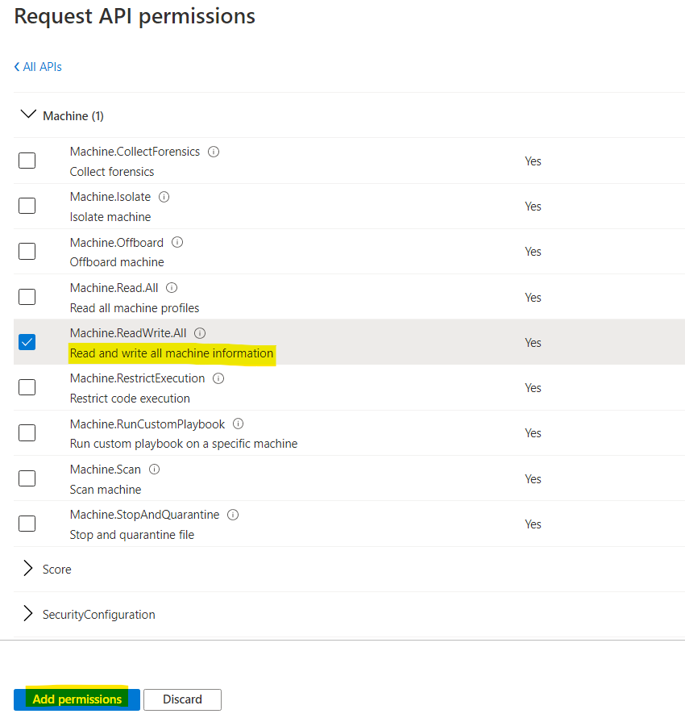Click the Add permissions button
685x718 pixels.
click(x=77, y=699)
